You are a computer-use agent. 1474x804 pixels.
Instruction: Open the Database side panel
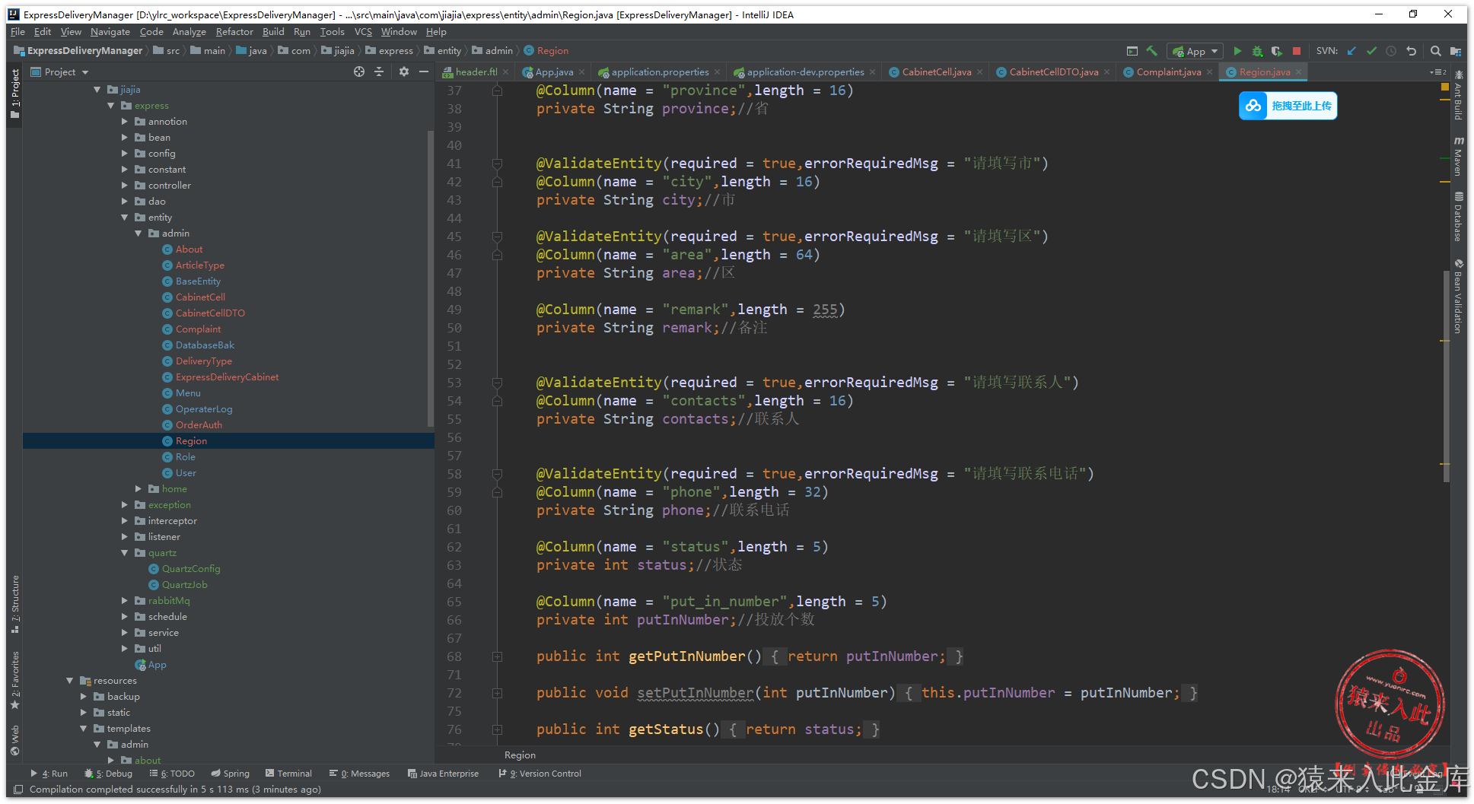[1458, 217]
